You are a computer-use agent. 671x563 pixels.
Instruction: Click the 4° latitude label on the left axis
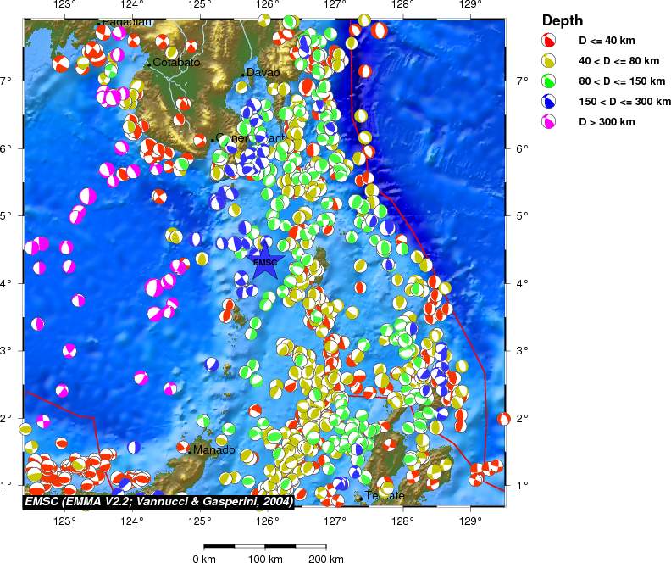[x=8, y=283]
